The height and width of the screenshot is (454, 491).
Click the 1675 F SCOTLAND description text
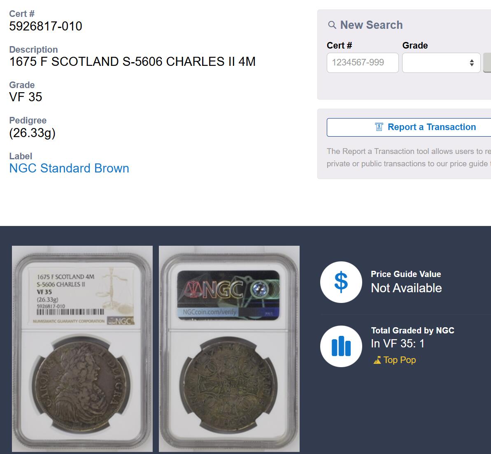point(132,62)
